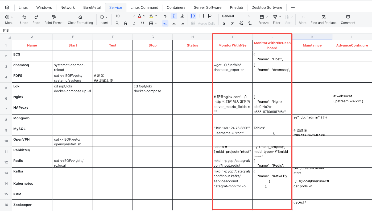The image size is (372, 211).
Task: Activate the Paint Format tool
Action: (x=54, y=20)
